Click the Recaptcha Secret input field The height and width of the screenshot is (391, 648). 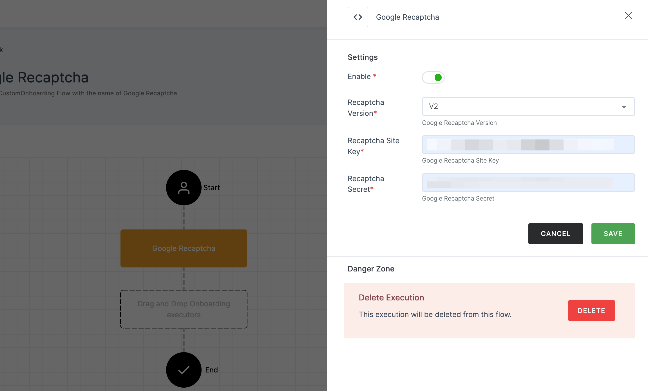tap(528, 183)
